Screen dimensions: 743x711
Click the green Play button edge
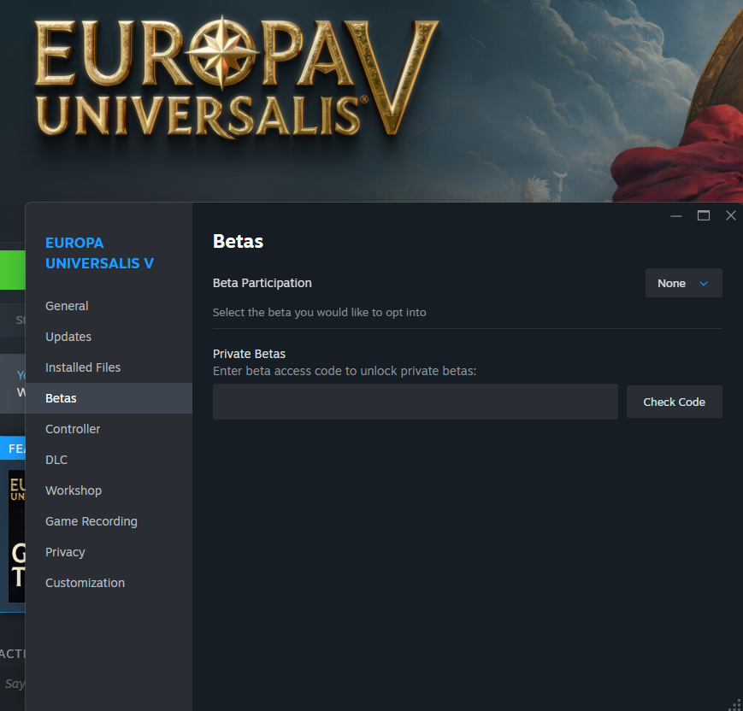[12, 270]
